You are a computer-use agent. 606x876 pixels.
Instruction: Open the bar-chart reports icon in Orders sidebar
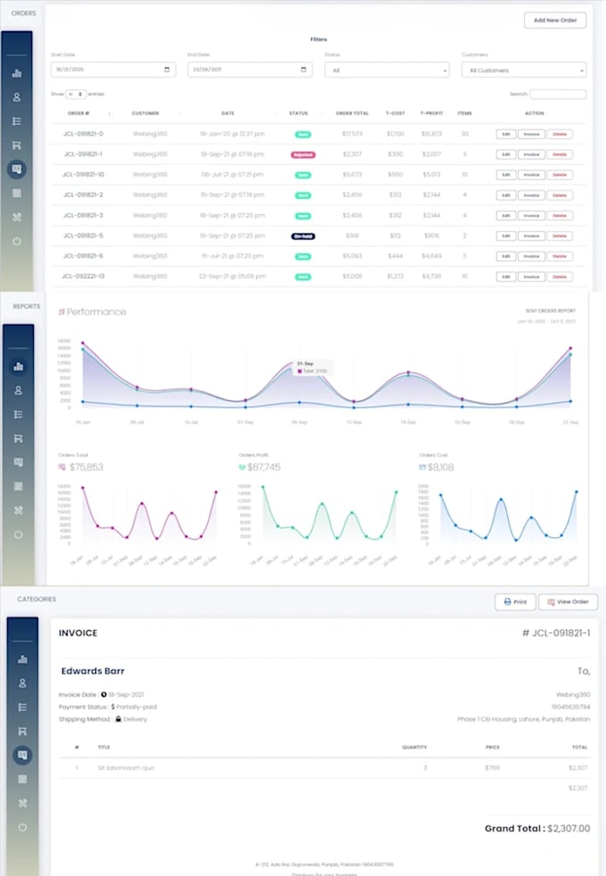click(17, 73)
